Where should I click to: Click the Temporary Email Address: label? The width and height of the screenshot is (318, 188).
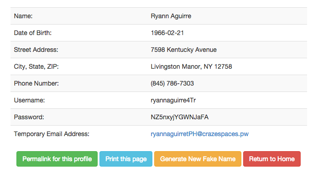(x=52, y=134)
